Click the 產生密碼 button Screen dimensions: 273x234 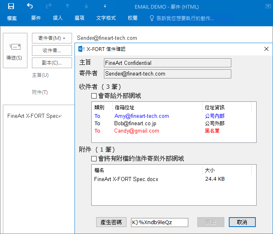click(111, 223)
